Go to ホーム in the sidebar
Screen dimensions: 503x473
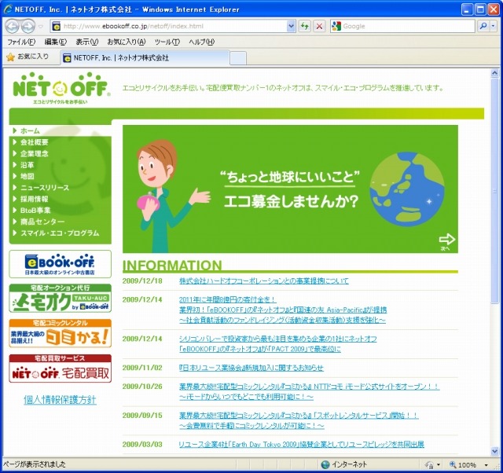coord(30,131)
